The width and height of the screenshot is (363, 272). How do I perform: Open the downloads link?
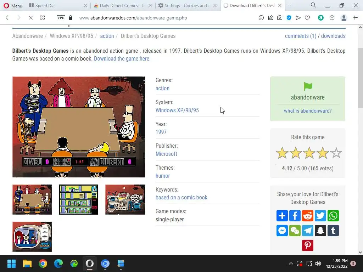click(333, 36)
